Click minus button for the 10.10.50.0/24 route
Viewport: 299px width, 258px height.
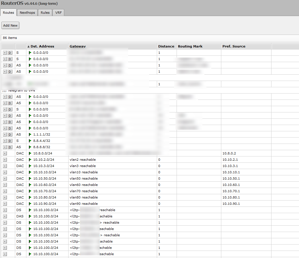click(x=5, y=178)
